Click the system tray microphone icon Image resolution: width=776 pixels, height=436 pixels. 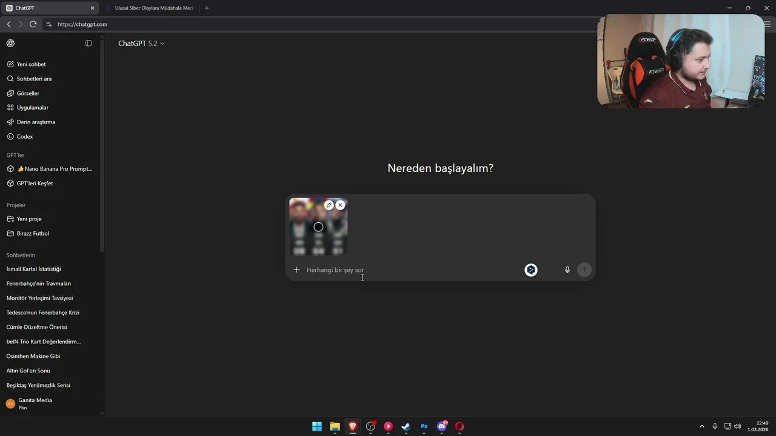[715, 426]
